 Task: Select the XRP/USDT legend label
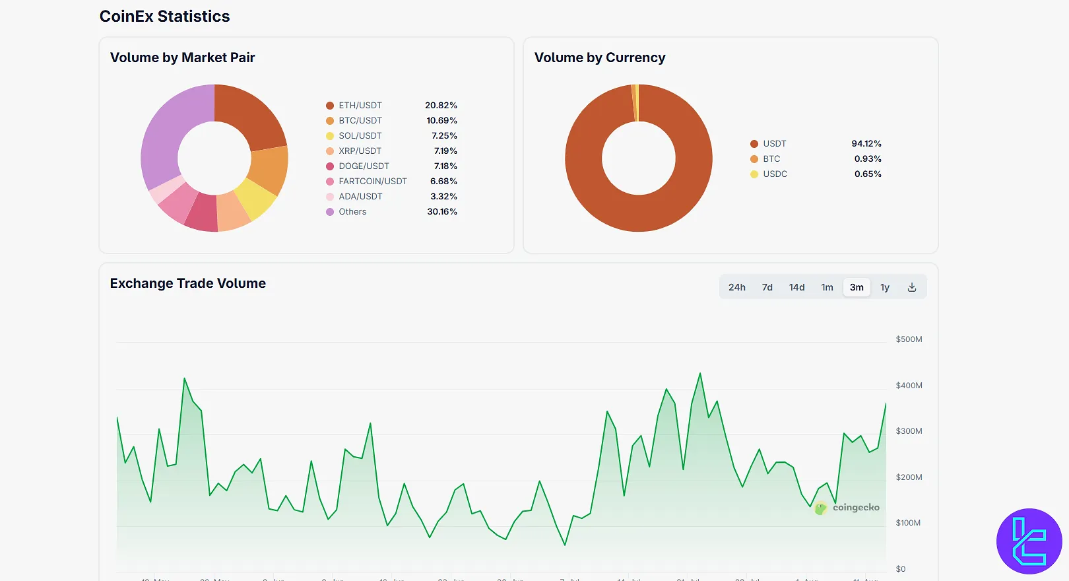(360, 151)
